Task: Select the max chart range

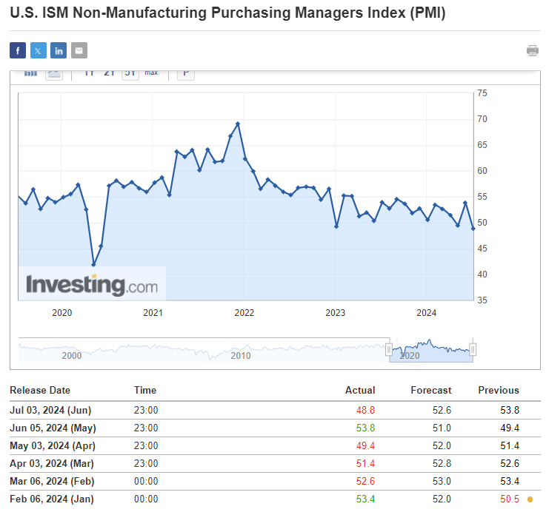Action: pos(151,73)
